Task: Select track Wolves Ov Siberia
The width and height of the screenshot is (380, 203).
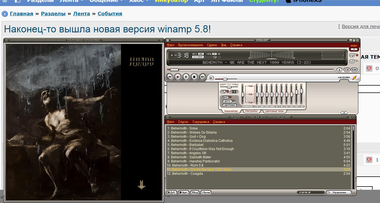Action: click(259, 132)
